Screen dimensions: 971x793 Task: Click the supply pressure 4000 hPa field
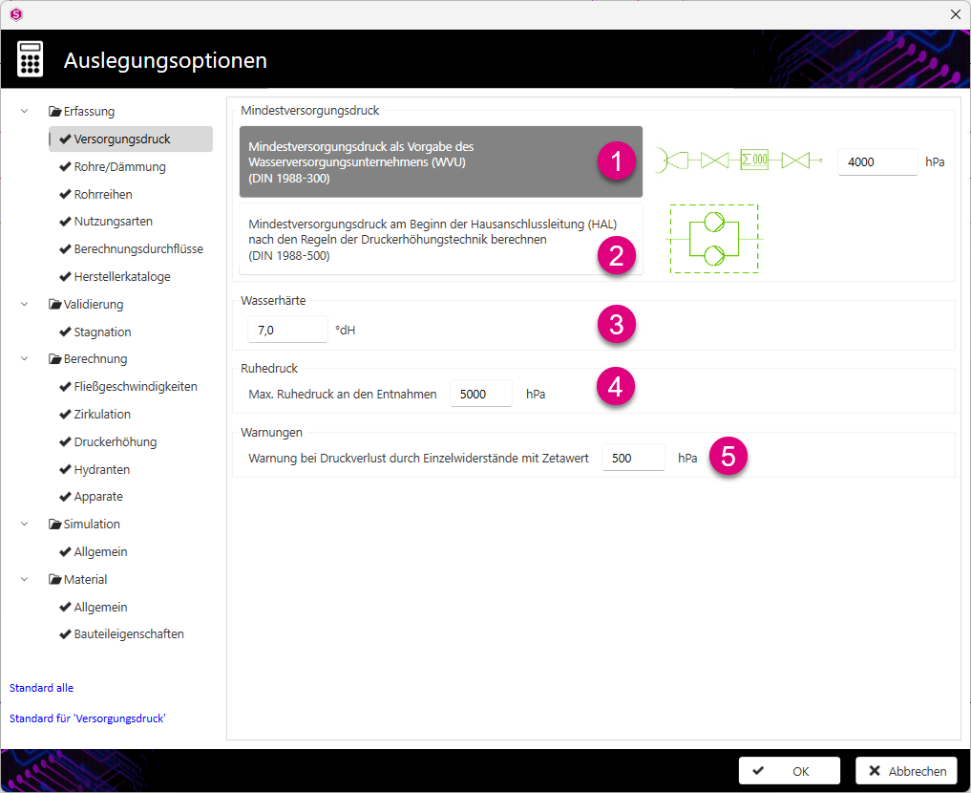coord(877,161)
